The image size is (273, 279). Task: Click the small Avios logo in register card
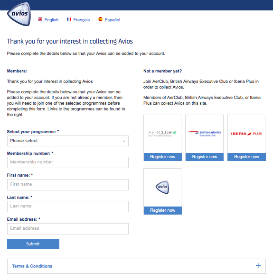click(x=162, y=187)
